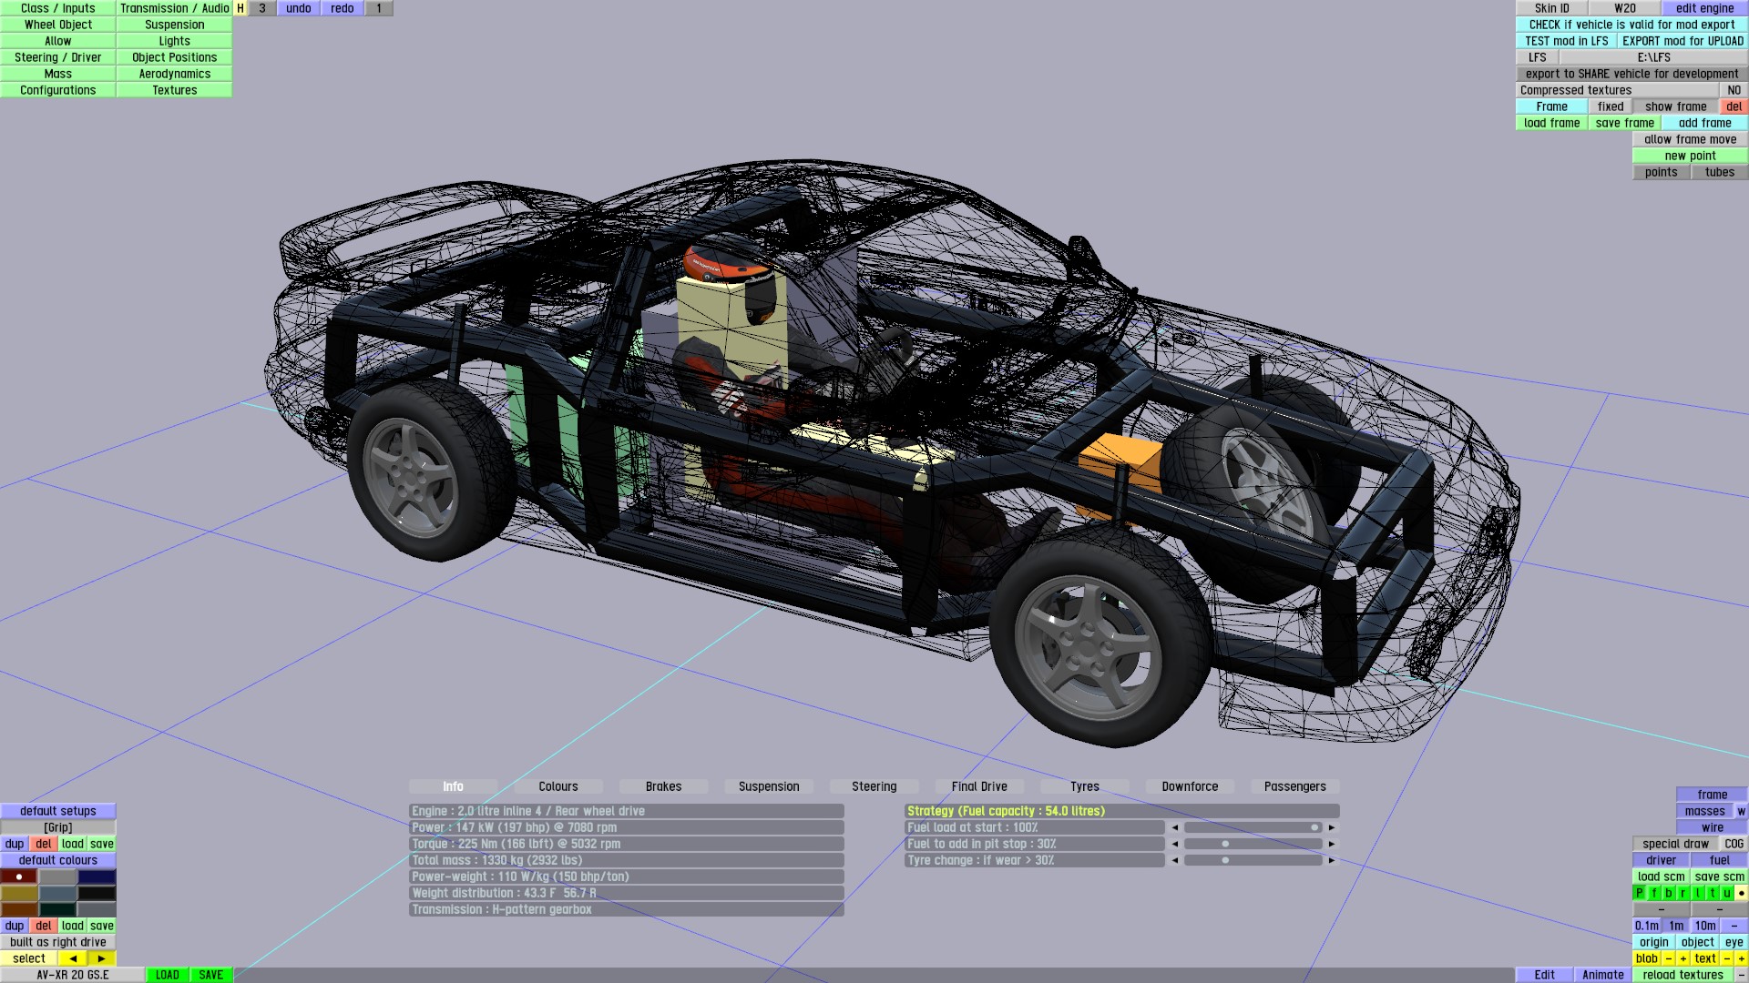Viewport: 1749px width, 983px height.
Task: Select the dark blue colour swatch
Action: [97, 877]
